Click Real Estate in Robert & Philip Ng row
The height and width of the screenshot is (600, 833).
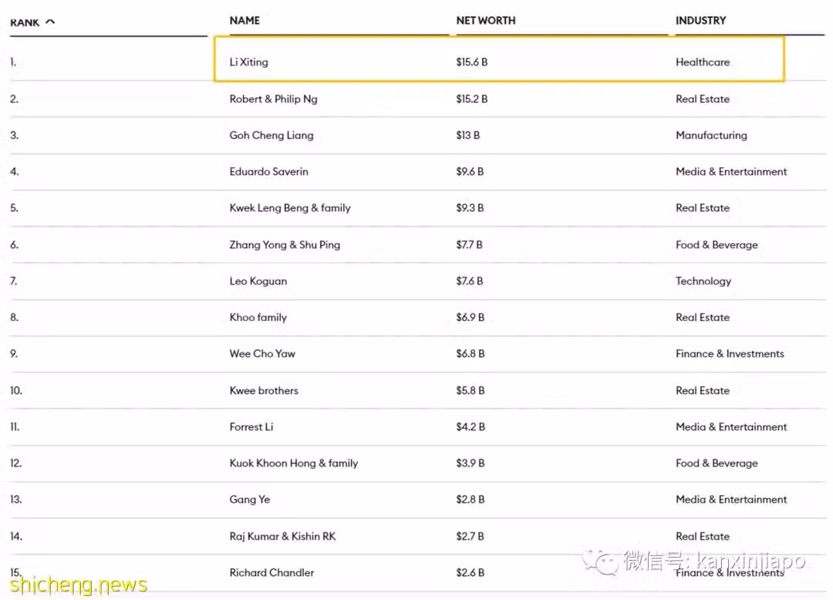[703, 99]
